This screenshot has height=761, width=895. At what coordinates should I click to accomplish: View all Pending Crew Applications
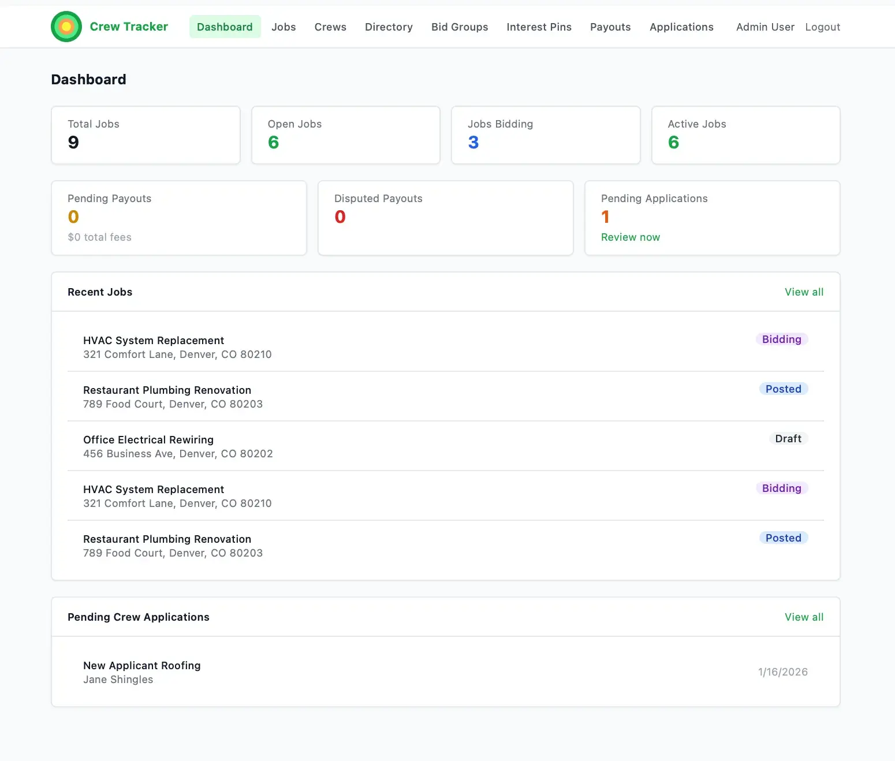pyautogui.click(x=804, y=617)
